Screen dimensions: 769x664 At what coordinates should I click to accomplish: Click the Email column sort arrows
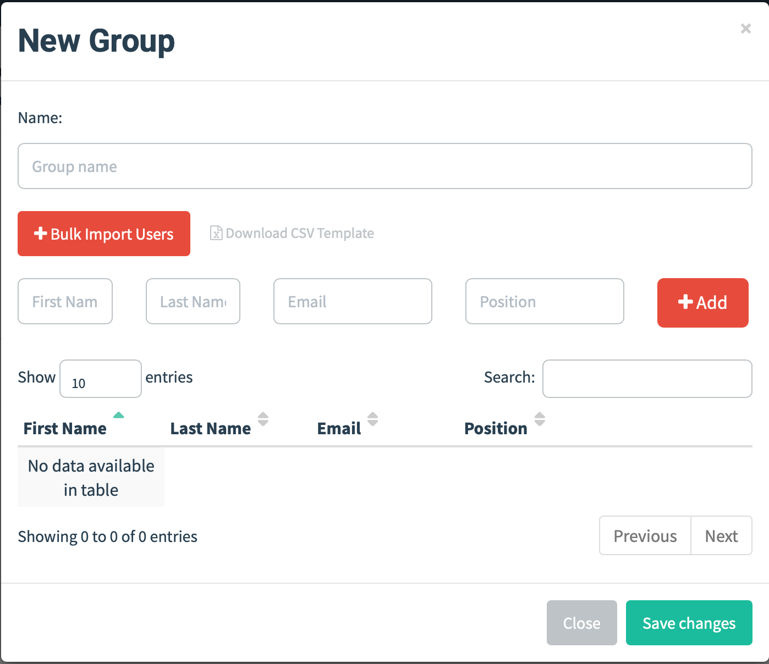(373, 419)
